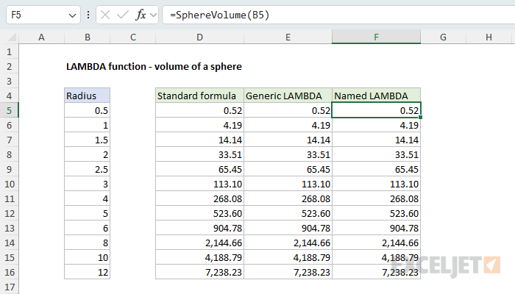Click the Name Box showing F5
The height and width of the screenshot is (294, 515).
tap(43, 15)
